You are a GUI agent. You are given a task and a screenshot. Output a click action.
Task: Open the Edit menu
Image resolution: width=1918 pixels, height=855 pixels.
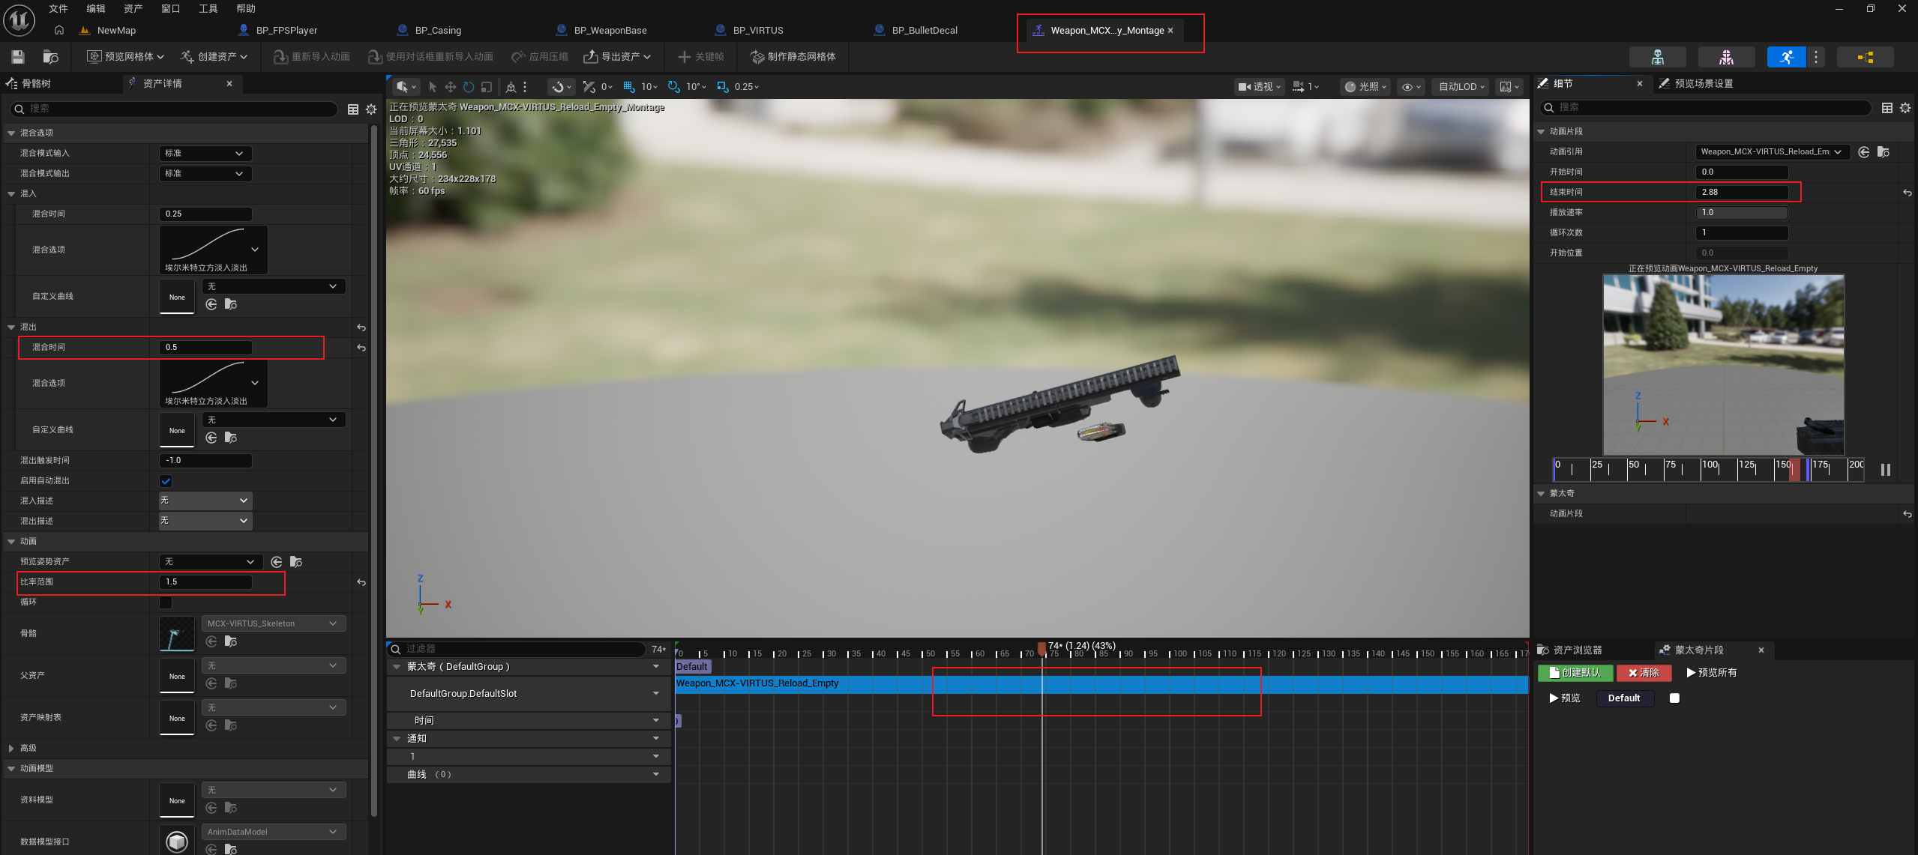[x=96, y=9]
